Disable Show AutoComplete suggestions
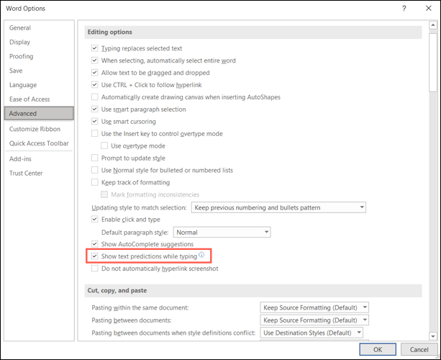Viewport: 441px width, 360px height. click(x=96, y=244)
